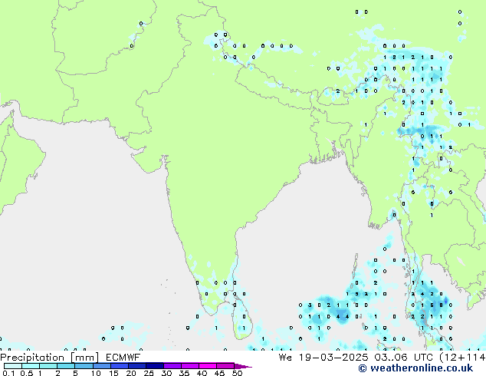Select the 15–20 mm legend swatch
The image size is (486, 376).
(119, 366)
